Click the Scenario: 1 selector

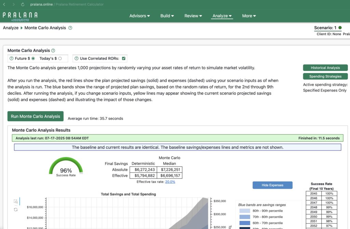tap(325, 28)
